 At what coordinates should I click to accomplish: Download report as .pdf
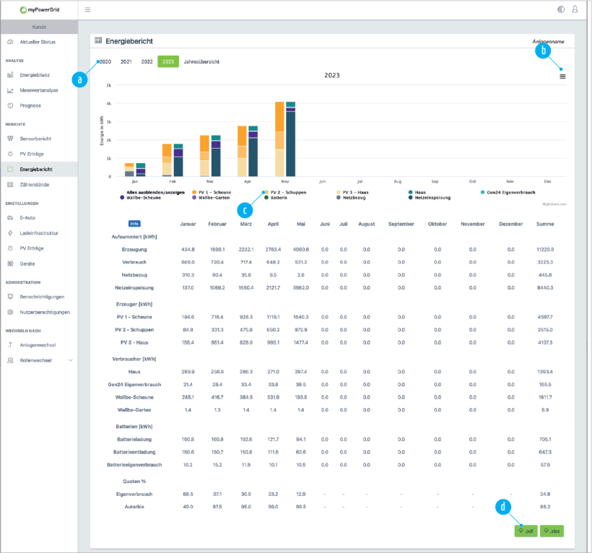point(526,531)
